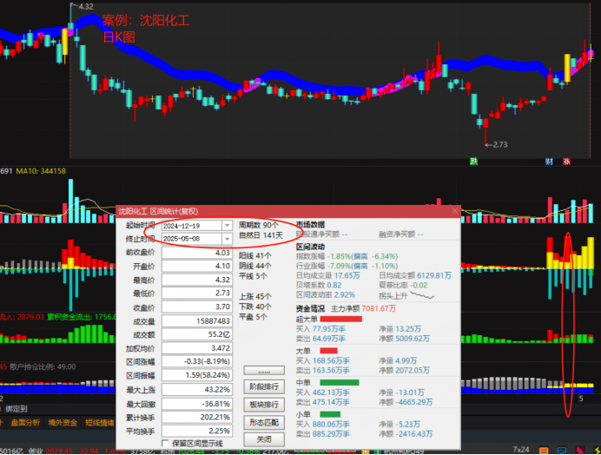Switch to the 境外资金 tab
The image size is (601, 455).
click(63, 422)
